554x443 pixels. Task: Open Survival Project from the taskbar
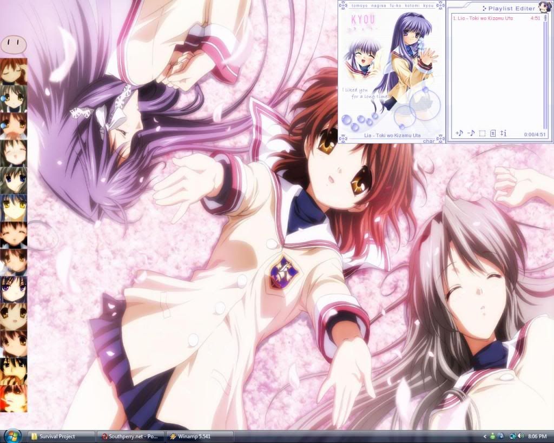tap(62, 437)
